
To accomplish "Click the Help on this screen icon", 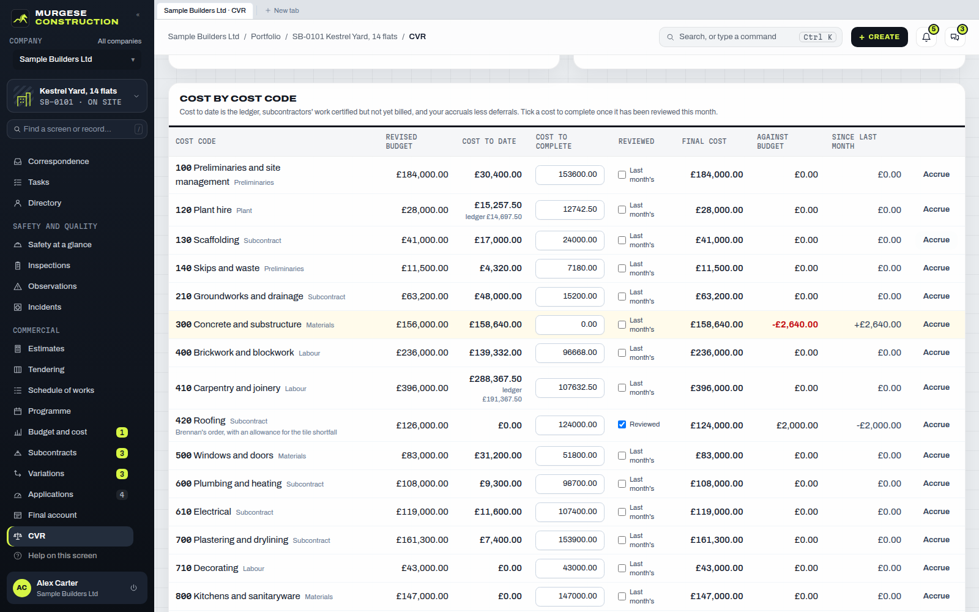I will (18, 556).
